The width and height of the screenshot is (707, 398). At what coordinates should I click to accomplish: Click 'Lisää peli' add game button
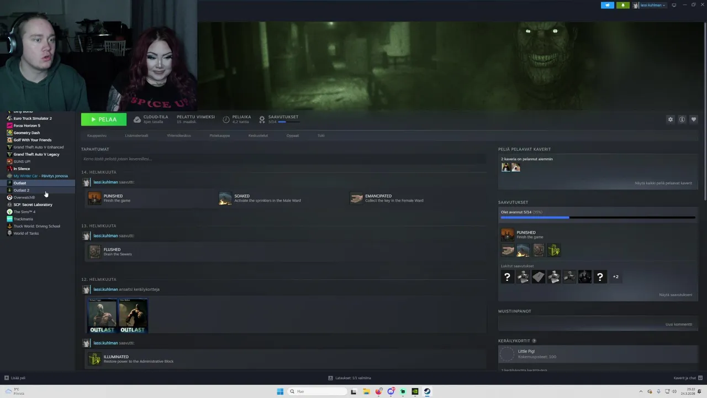(15, 378)
